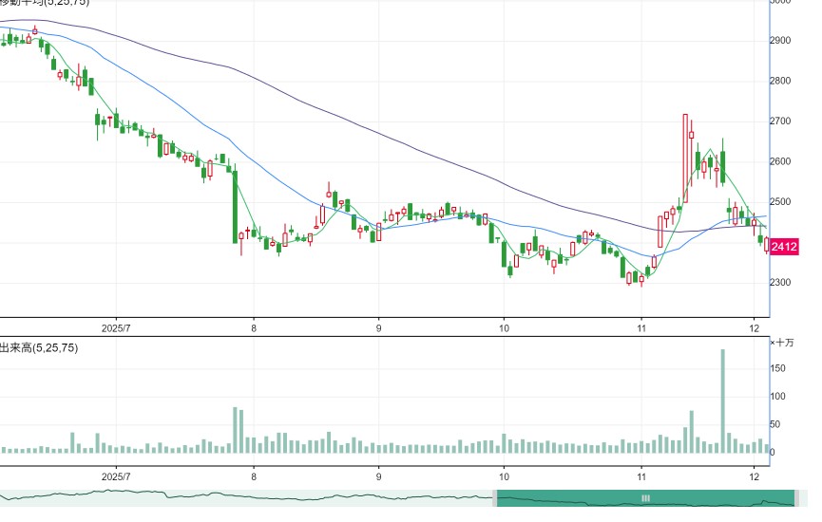Click the 9 month marker under price chart
The width and height of the screenshot is (822, 522).
pyautogui.click(x=378, y=328)
